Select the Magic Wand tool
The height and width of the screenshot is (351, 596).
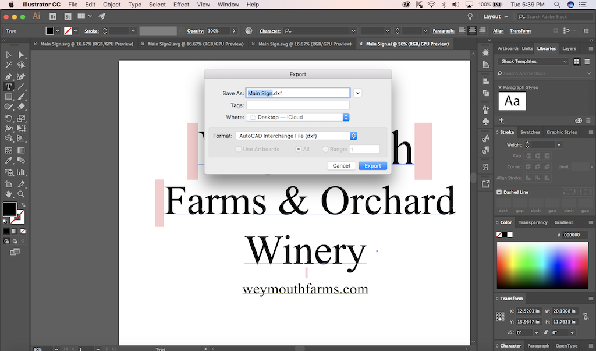coord(8,65)
